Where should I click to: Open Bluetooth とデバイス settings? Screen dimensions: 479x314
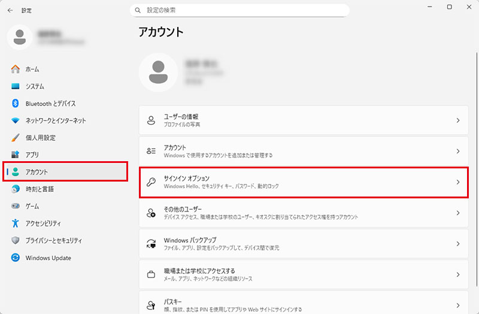tap(65, 103)
